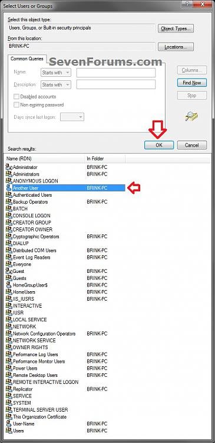Switch to the Common Queries tab
This screenshot has height=443, width=215.
pos(27,58)
